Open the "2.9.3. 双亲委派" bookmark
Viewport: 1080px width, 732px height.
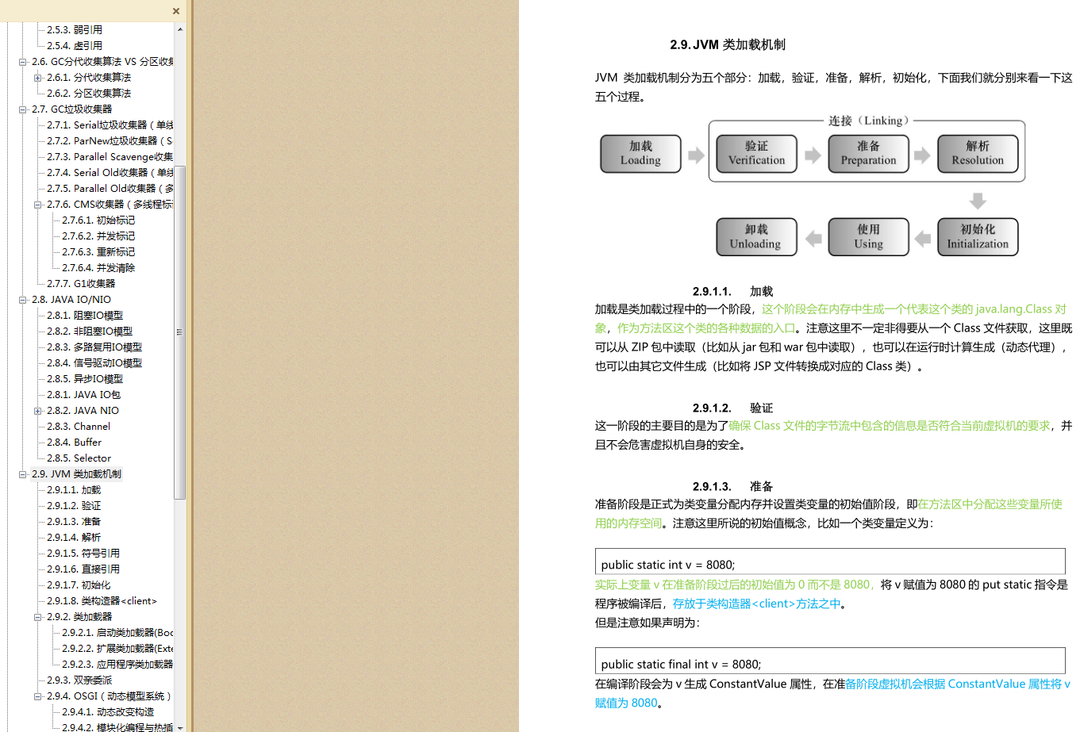[79, 680]
